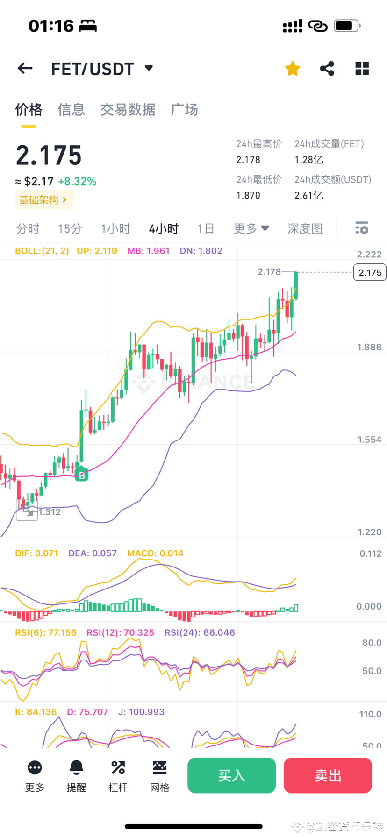Tap the back arrow
The height and width of the screenshot is (837, 387).
[x=24, y=68]
